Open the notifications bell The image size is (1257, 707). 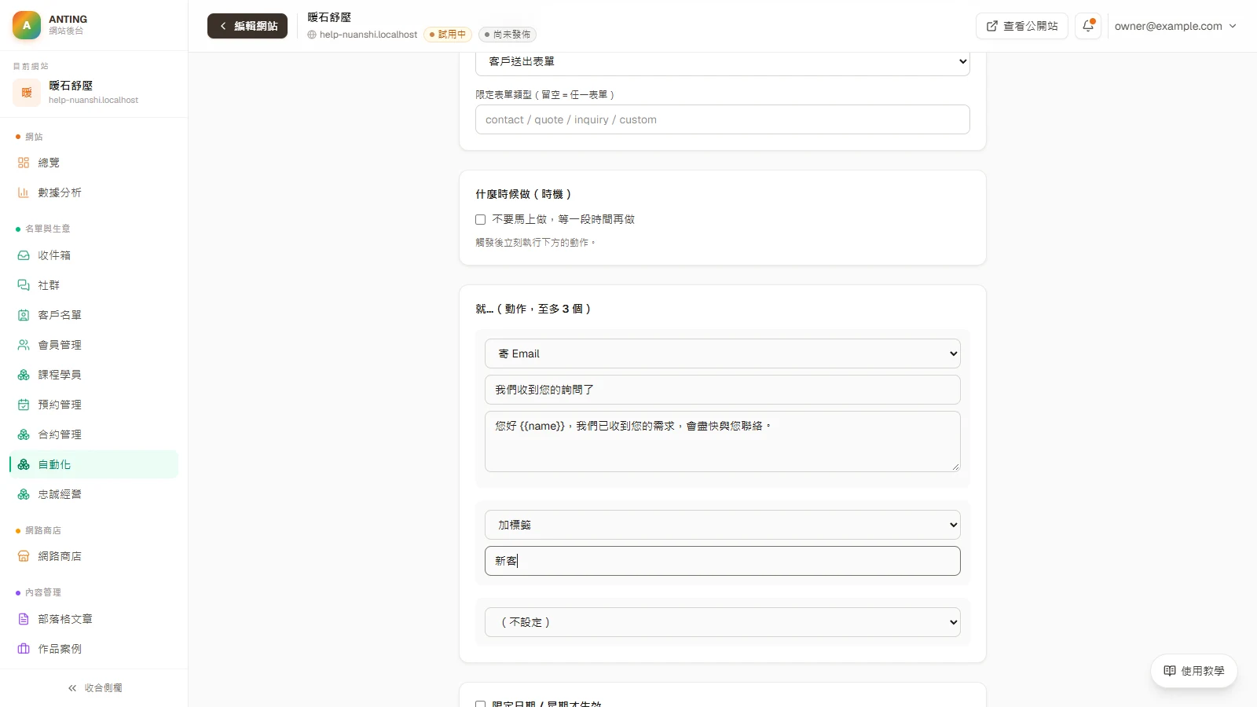click(1088, 26)
